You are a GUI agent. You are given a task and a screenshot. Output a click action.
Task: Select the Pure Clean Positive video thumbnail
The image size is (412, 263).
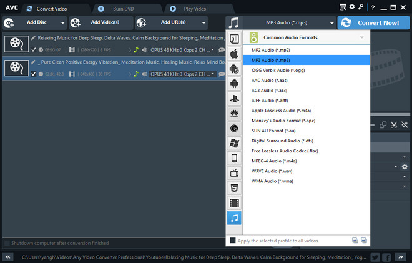click(x=16, y=68)
